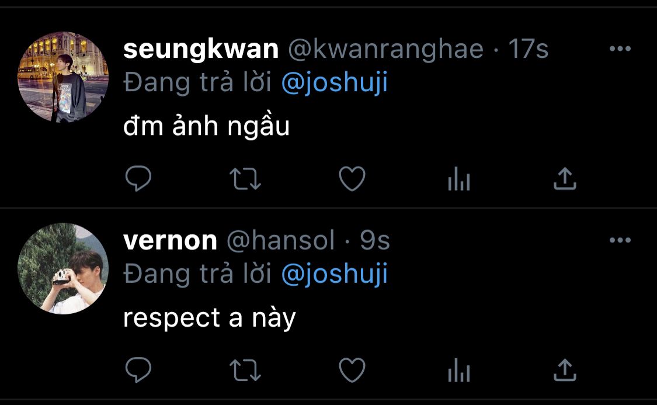Screen dimensions: 657x405
Task: Open more options for seungkwan's tweet
Action: pos(620,49)
